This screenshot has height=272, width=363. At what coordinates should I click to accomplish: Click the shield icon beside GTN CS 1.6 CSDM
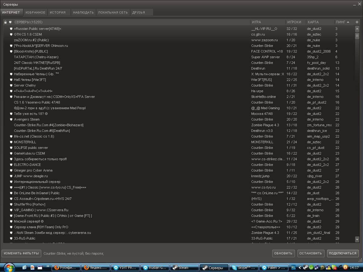point(11,34)
